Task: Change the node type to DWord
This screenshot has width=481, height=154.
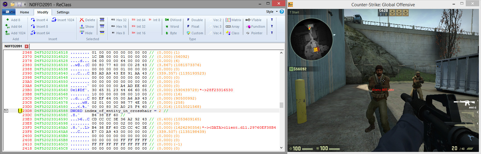Action: coord(173,20)
